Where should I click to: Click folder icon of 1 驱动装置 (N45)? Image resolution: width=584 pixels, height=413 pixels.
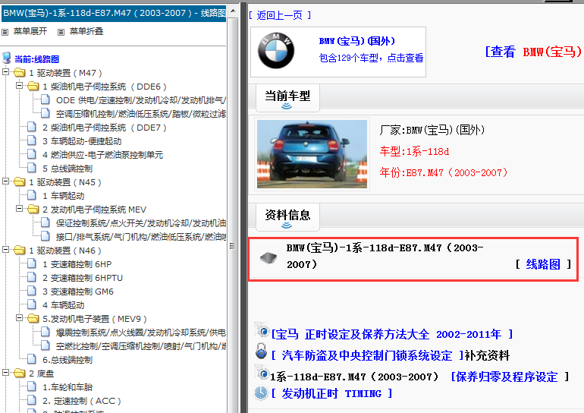click(20, 182)
